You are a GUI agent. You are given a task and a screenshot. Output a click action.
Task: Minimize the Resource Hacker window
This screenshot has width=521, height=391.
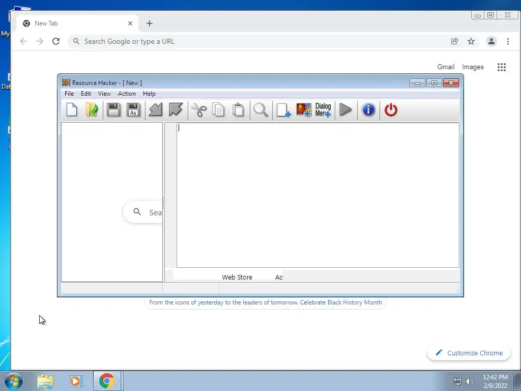coord(417,83)
